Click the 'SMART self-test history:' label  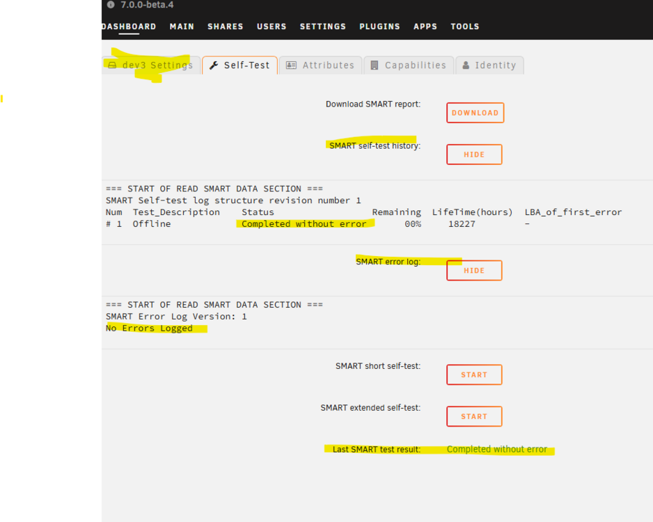click(375, 145)
